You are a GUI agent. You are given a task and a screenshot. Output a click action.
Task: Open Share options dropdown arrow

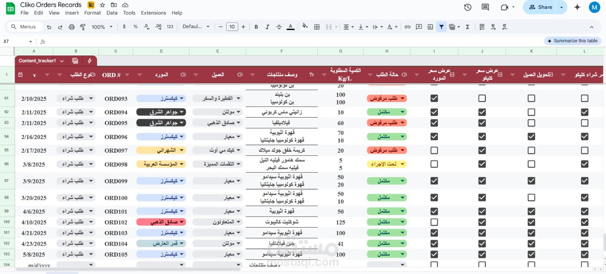tap(562, 7)
